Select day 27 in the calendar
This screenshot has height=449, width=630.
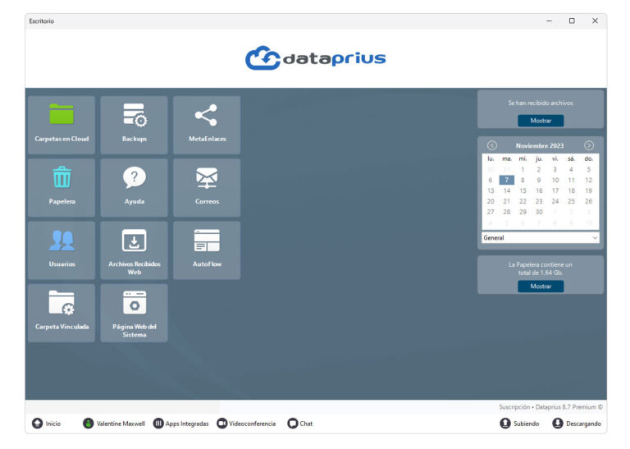pyautogui.click(x=491, y=212)
